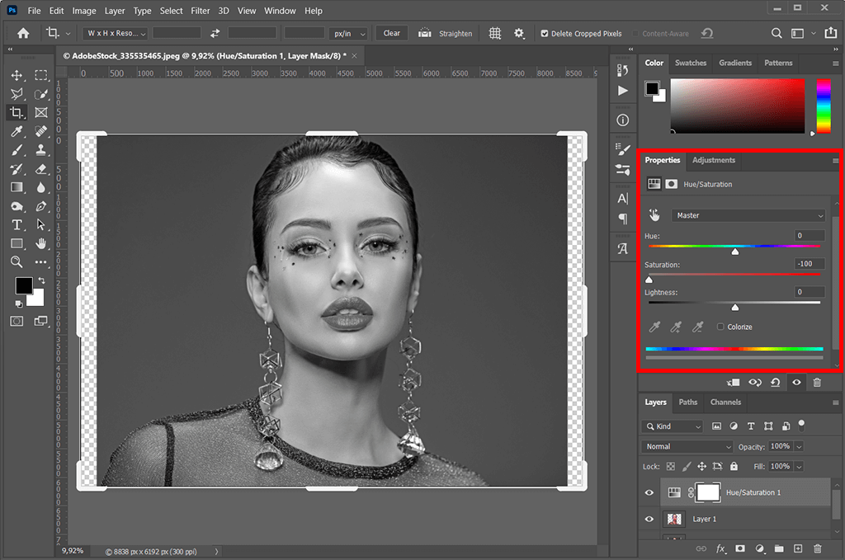The image size is (845, 560).
Task: Enable the Colorize checkbox
Action: point(720,327)
